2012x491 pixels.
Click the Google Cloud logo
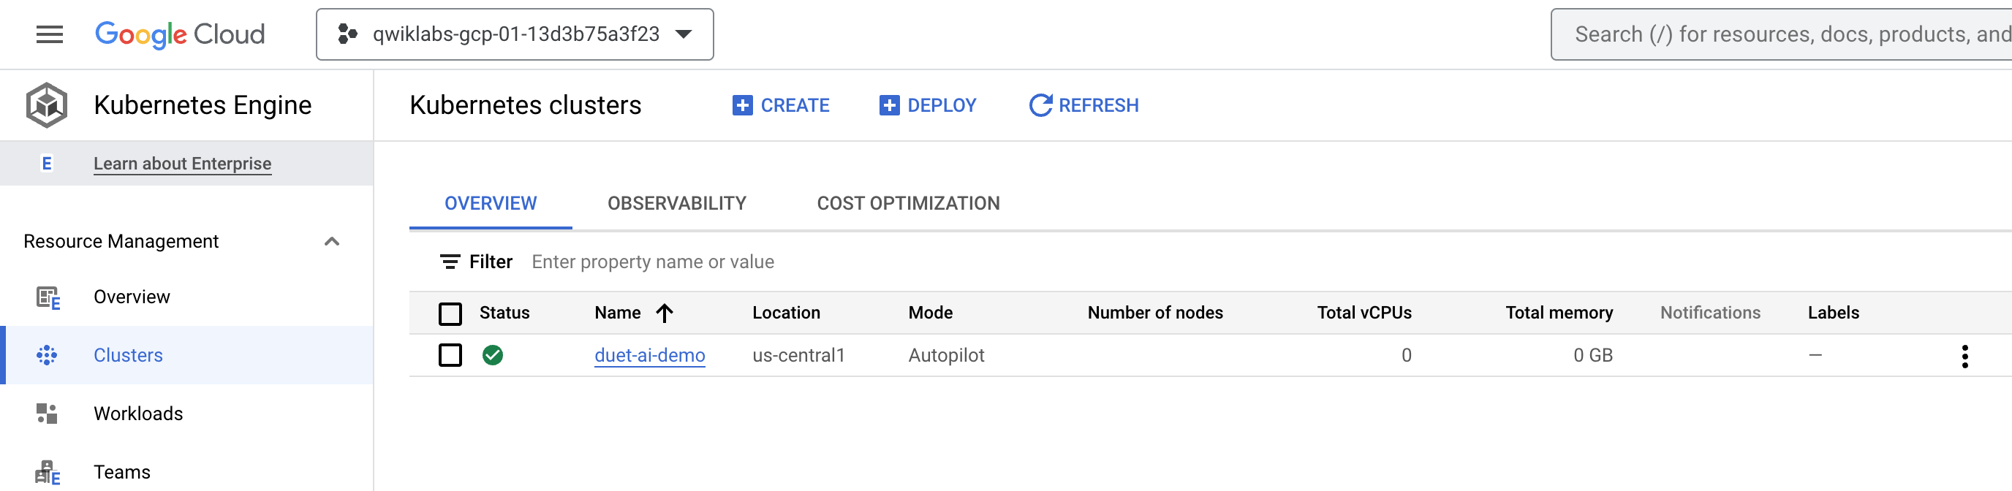click(180, 34)
